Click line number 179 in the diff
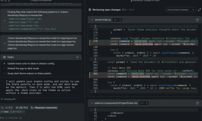This screenshot has width=202, height=121. [x=96, y=41]
